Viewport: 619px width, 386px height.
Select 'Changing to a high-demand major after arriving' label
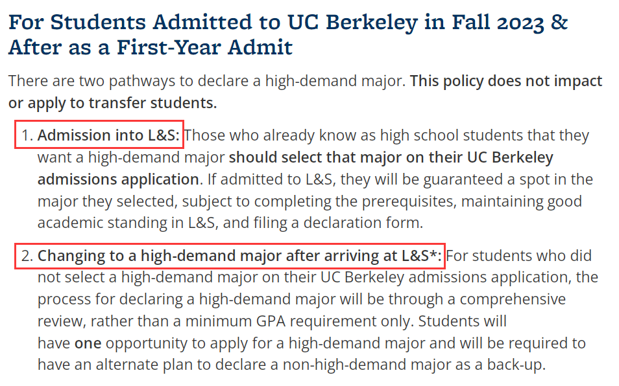tap(239, 256)
